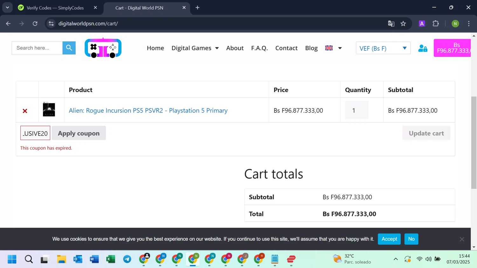Click the search magnifier button
477x268 pixels.
point(69,48)
